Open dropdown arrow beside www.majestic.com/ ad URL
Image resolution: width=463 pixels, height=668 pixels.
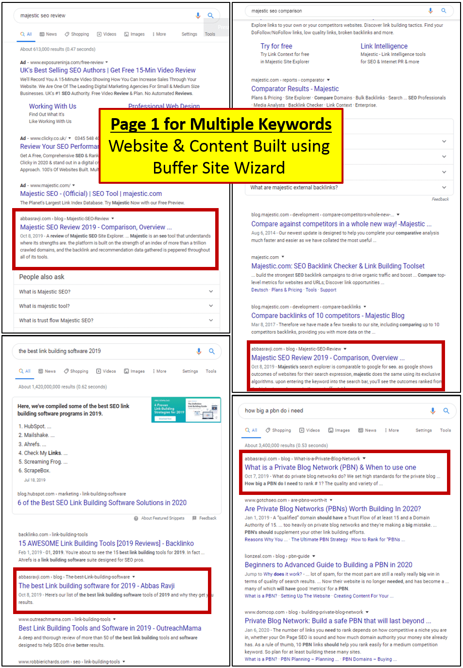click(74, 185)
